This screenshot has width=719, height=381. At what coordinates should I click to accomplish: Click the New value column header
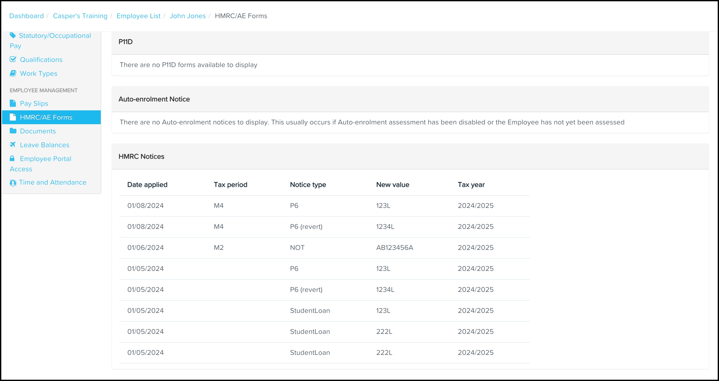coord(393,185)
